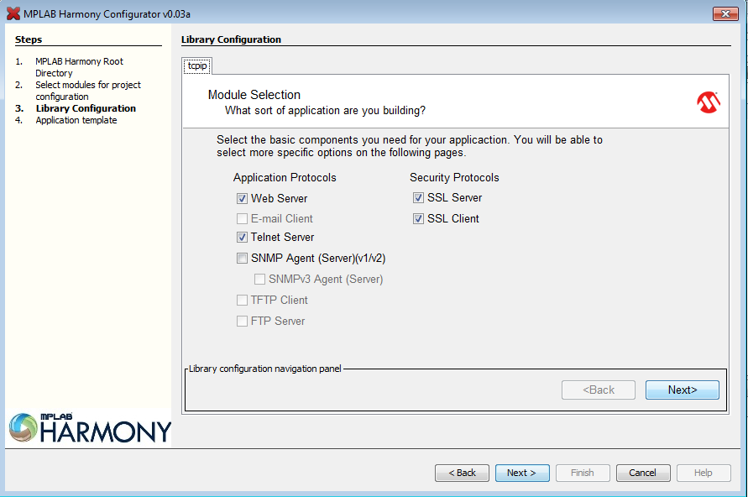Click the bottom wizard < Back button

point(462,473)
